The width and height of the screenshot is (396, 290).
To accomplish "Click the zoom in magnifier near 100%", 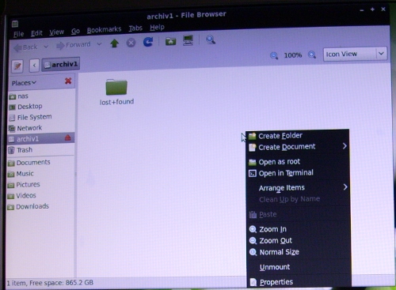I will (312, 55).
